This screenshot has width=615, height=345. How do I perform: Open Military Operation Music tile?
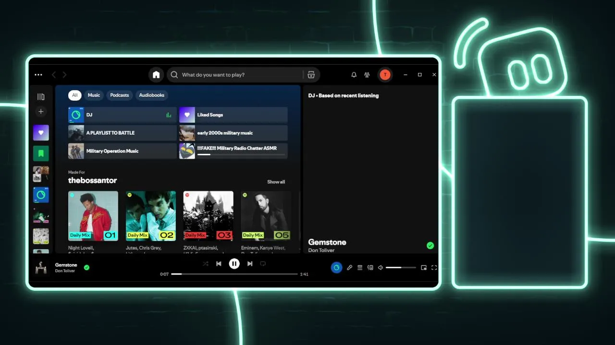pos(123,151)
